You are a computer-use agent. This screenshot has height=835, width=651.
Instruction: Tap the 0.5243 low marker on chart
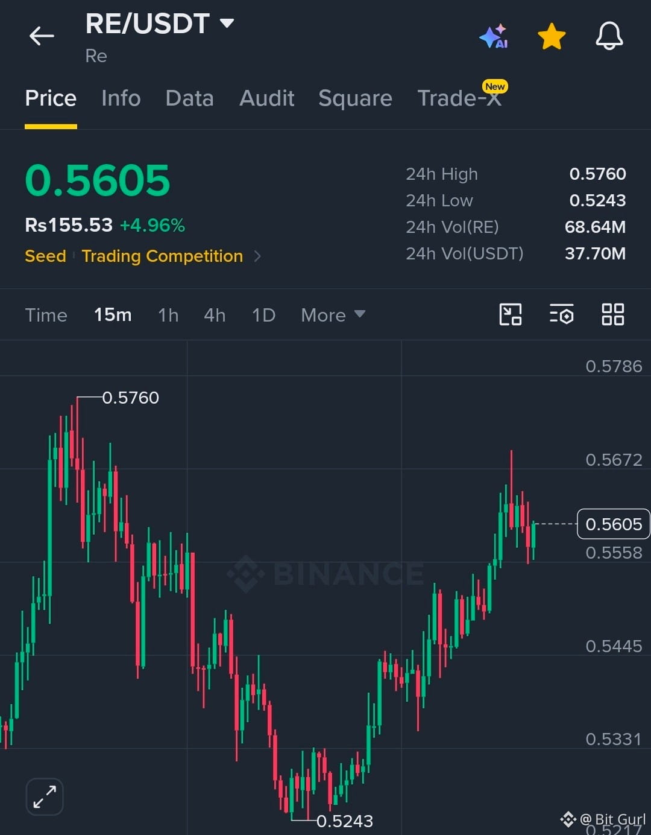click(345, 821)
